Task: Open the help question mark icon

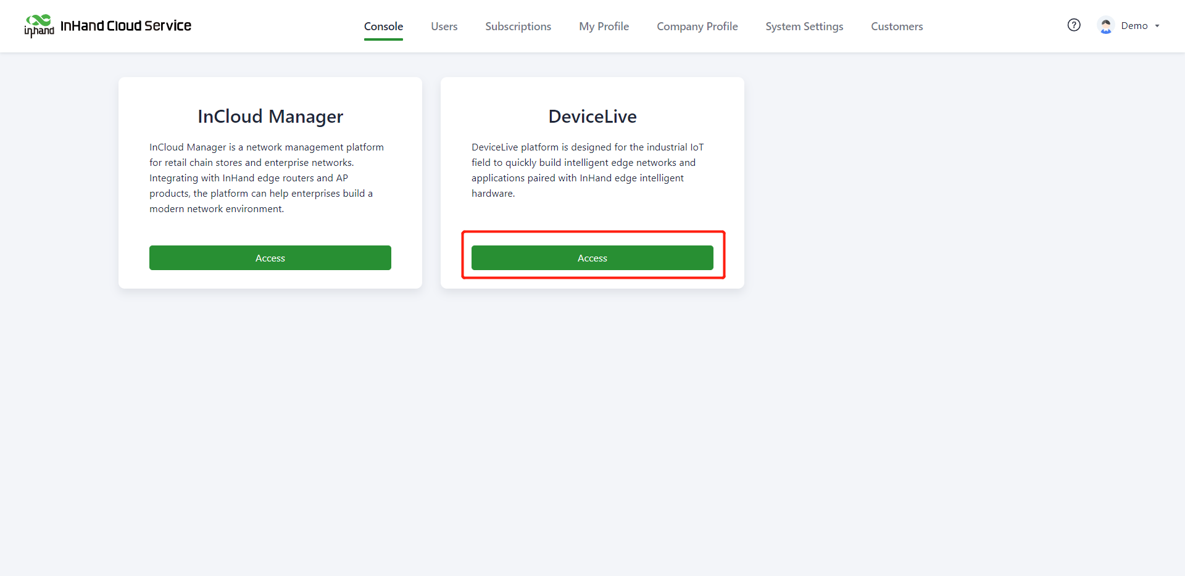Action: pyautogui.click(x=1074, y=25)
